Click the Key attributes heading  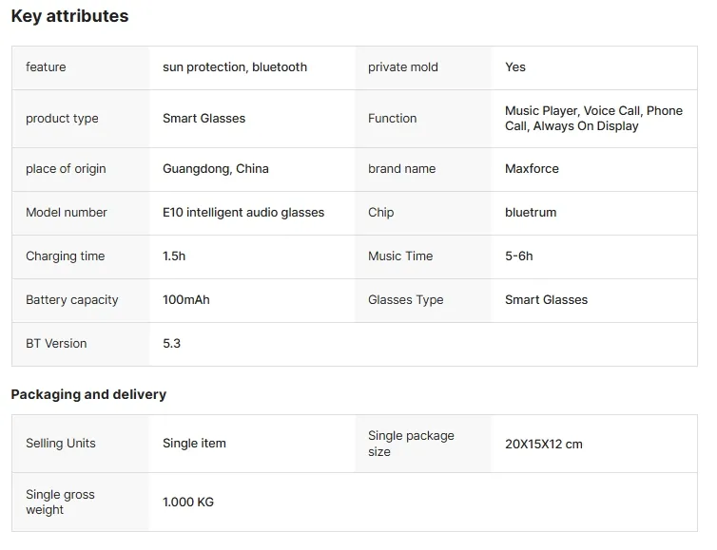(69, 16)
